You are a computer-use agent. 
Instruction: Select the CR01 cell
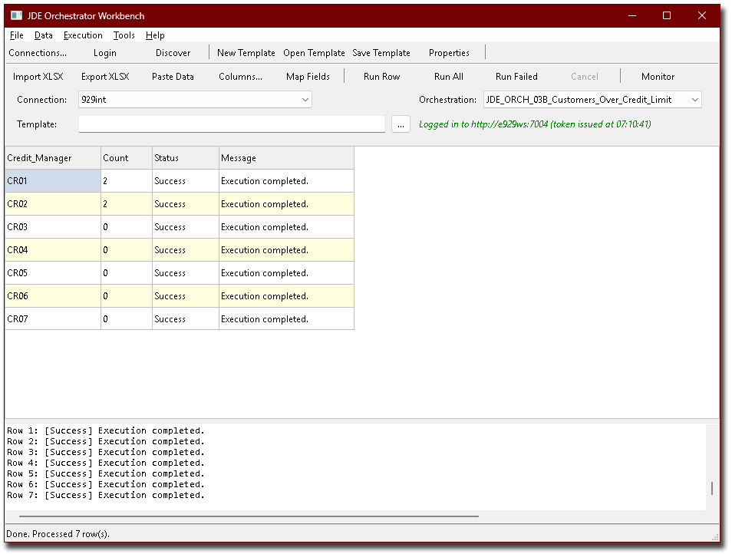53,180
